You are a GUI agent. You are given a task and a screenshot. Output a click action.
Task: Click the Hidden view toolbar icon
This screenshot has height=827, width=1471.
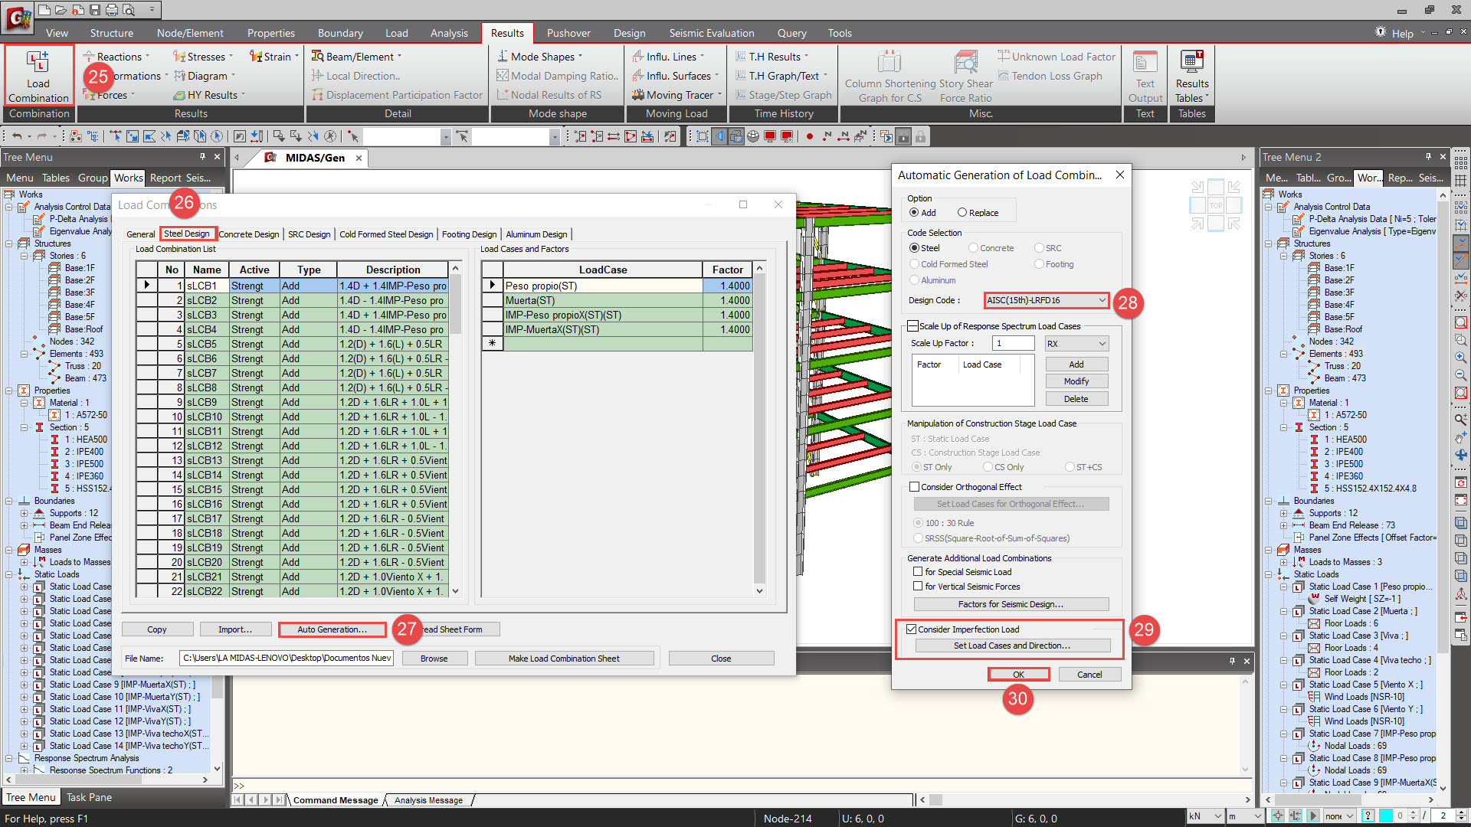736,136
